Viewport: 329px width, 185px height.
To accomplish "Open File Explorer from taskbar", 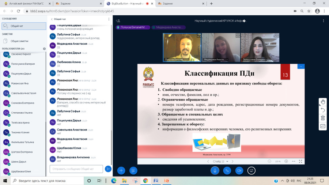I will (x=124, y=181).
